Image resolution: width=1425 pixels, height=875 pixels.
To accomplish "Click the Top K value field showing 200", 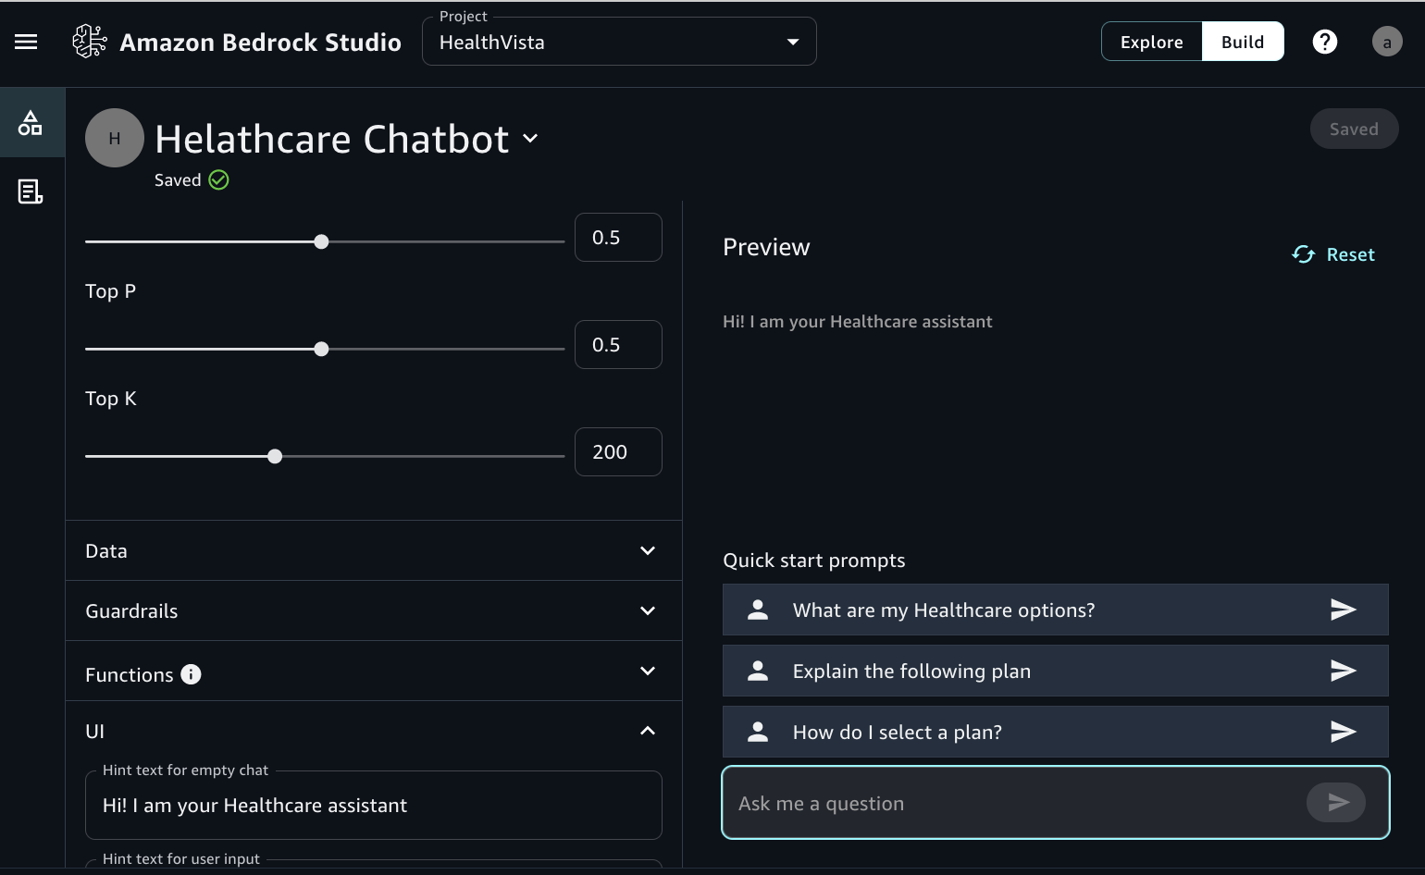I will coord(618,451).
